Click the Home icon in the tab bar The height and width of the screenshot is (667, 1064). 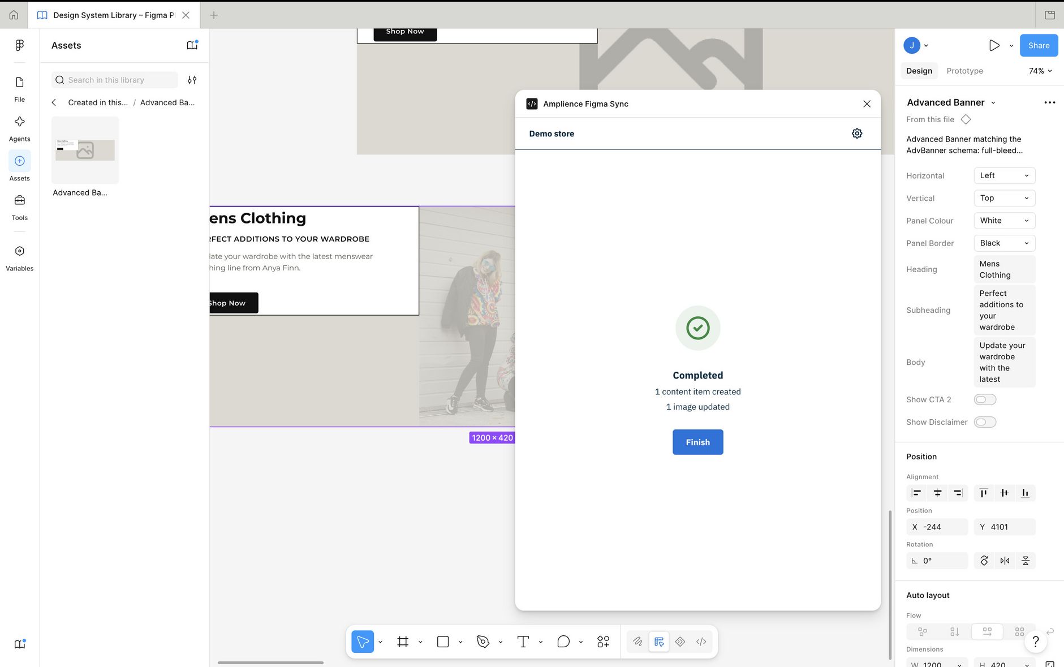click(x=14, y=15)
